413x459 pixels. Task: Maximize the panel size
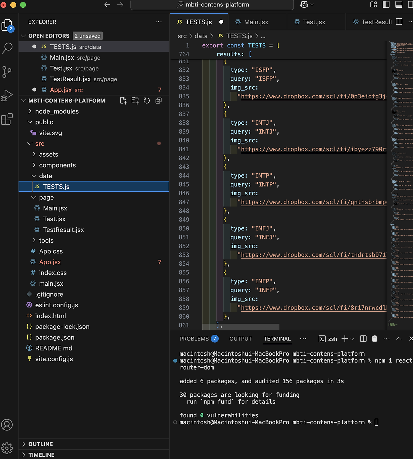coord(399,339)
